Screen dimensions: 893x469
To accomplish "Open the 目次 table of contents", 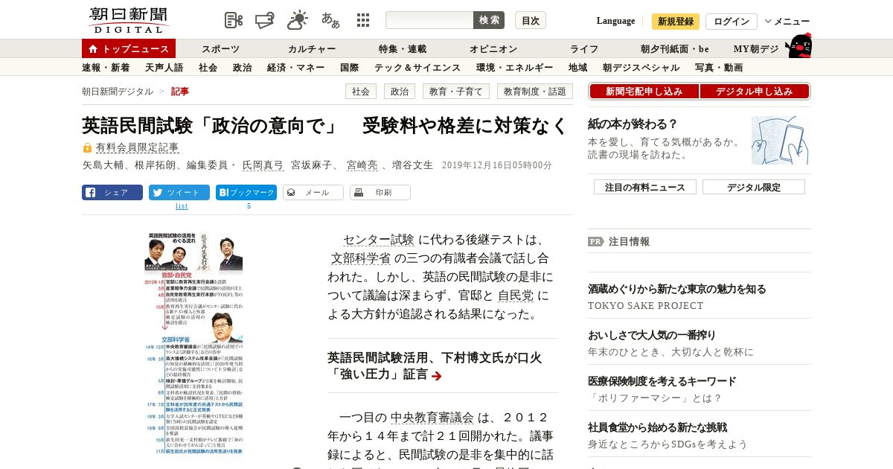I will click(531, 20).
